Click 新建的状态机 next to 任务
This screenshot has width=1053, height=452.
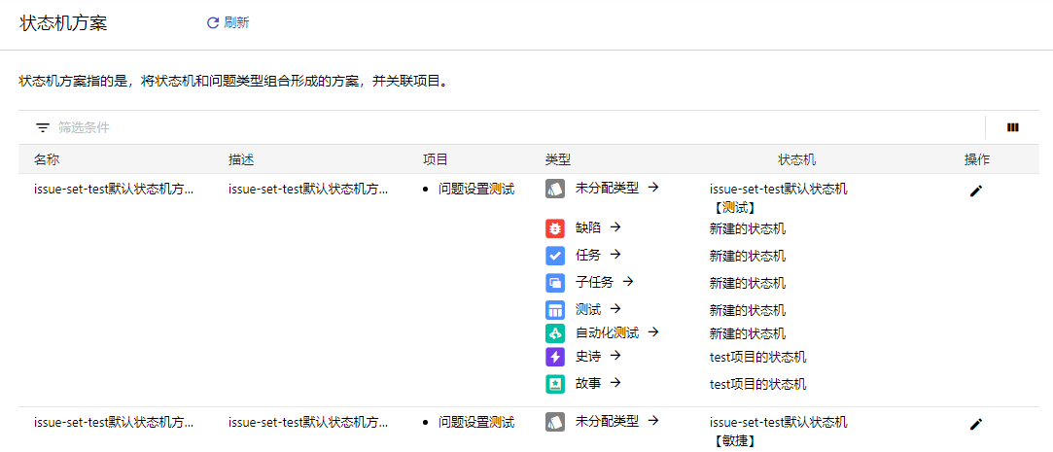click(748, 256)
